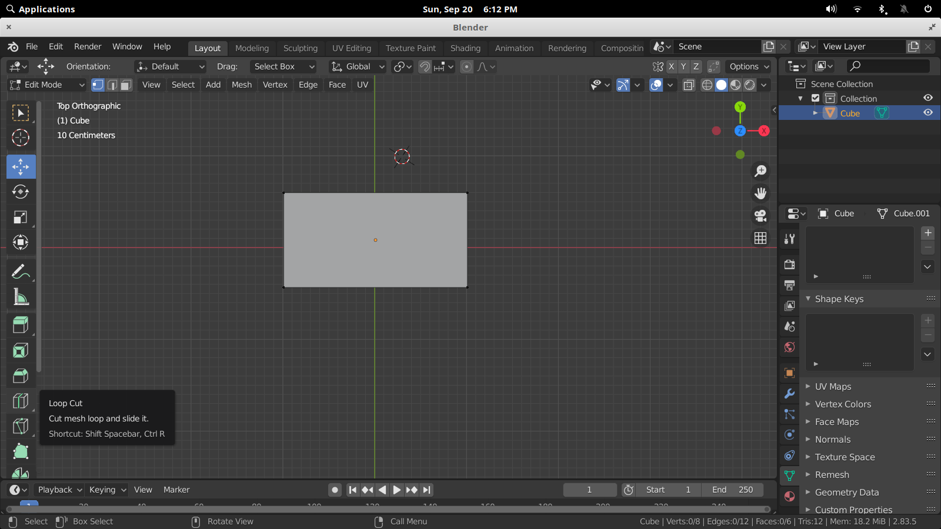Image resolution: width=941 pixels, height=529 pixels.
Task: Select the Measure tool
Action: [x=21, y=297]
